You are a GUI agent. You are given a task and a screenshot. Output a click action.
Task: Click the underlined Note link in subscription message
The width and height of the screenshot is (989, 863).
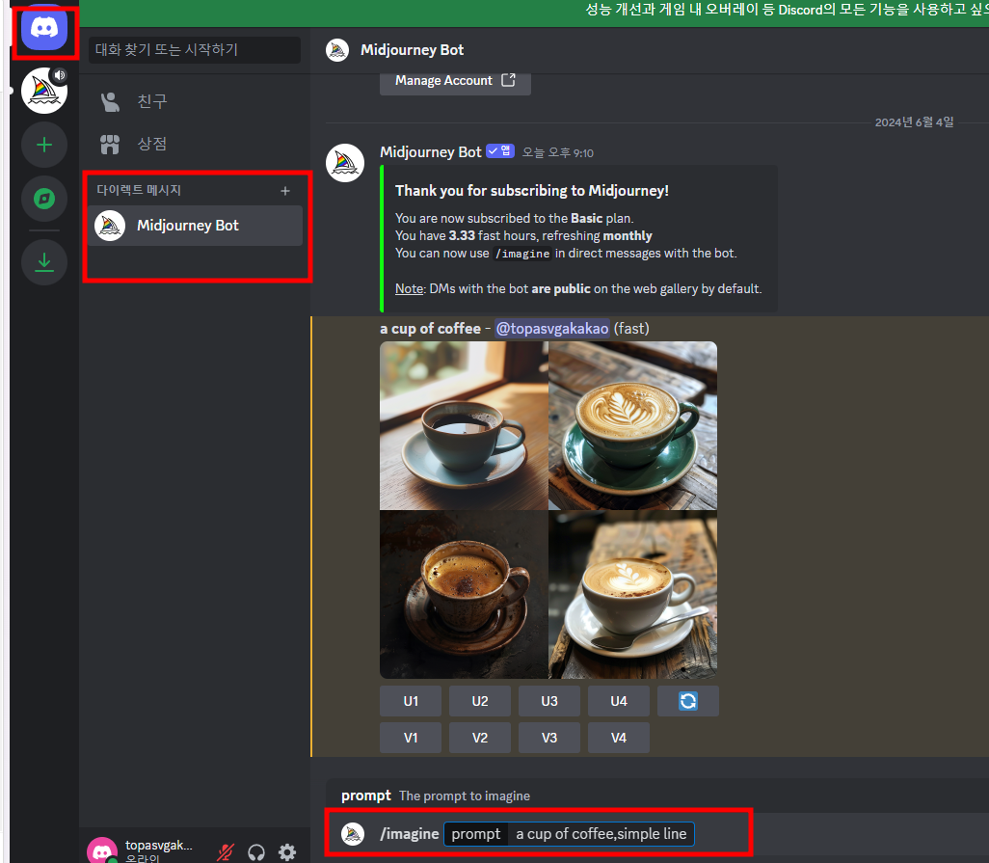pos(409,289)
